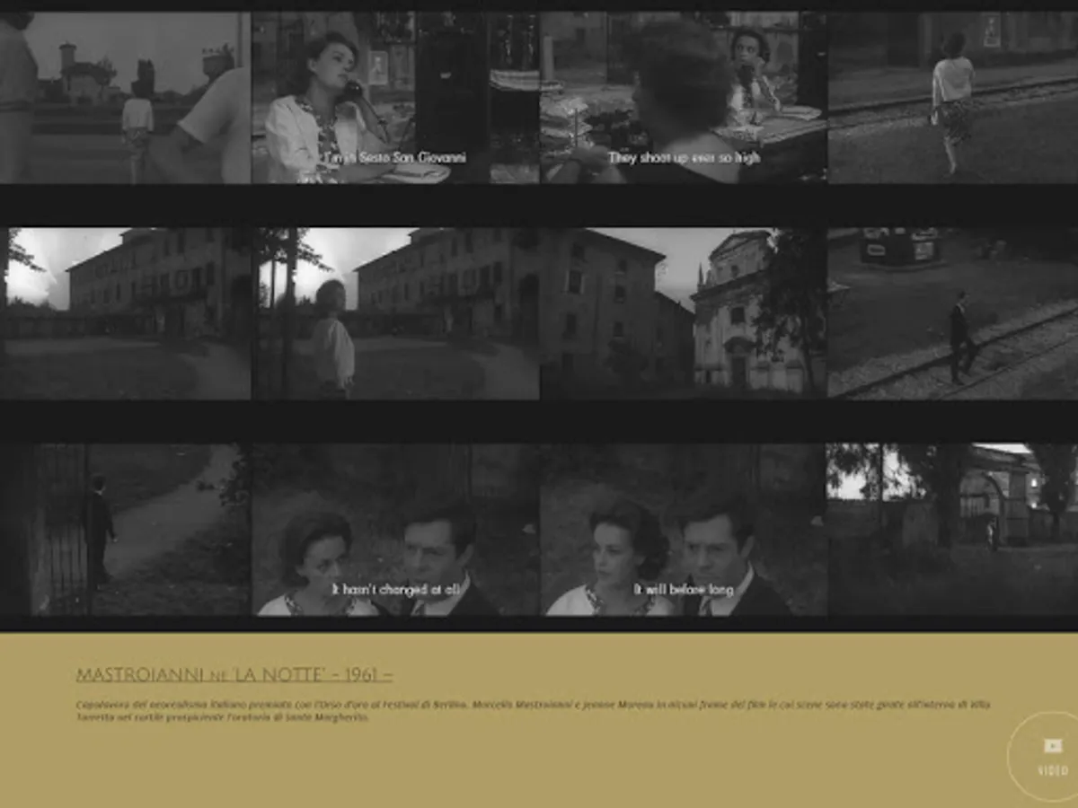Open last frame showing arched gateway through trees
Image resolution: width=1078 pixels, height=808 pixels.
[x=953, y=529]
